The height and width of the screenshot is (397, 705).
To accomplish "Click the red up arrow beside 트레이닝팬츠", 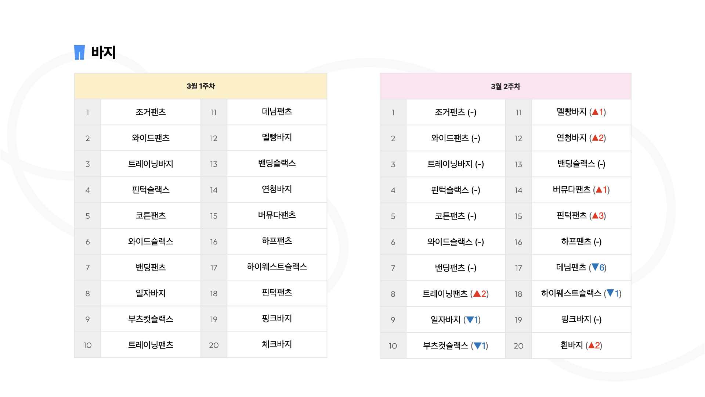I will click(x=477, y=293).
